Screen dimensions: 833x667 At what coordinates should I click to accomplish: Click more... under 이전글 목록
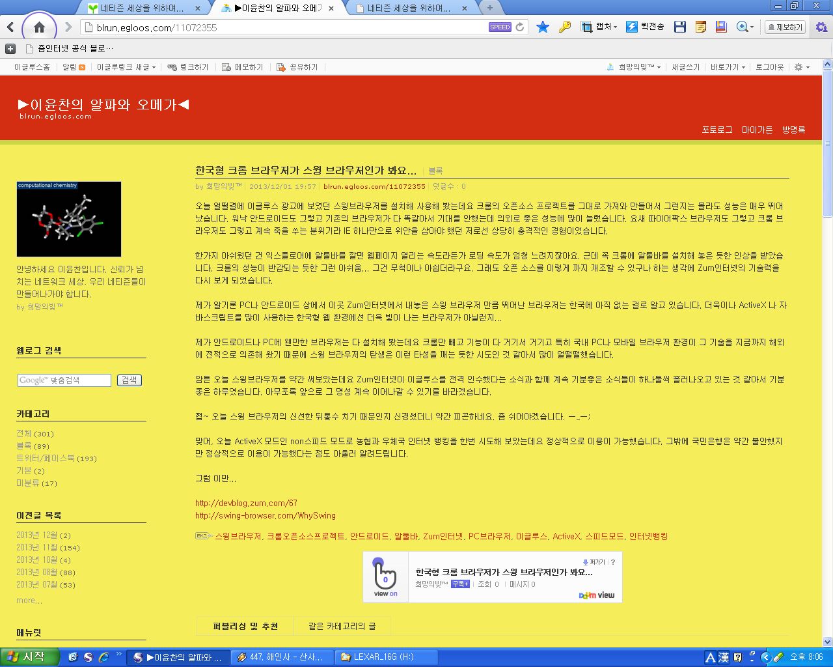point(29,601)
